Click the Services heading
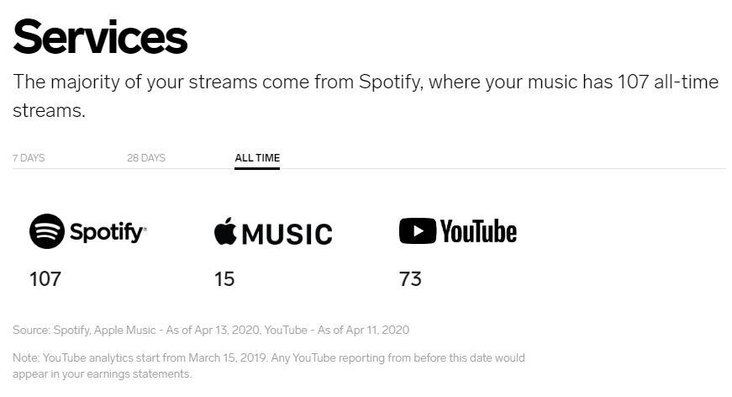 pos(100,39)
